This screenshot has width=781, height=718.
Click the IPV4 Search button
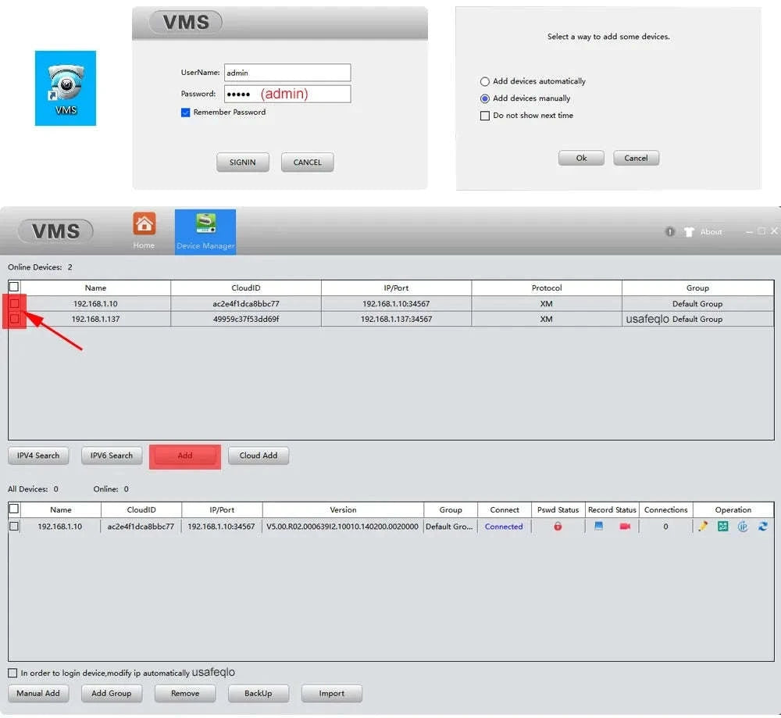(x=38, y=455)
